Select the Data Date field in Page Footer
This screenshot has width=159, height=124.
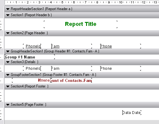(132, 113)
